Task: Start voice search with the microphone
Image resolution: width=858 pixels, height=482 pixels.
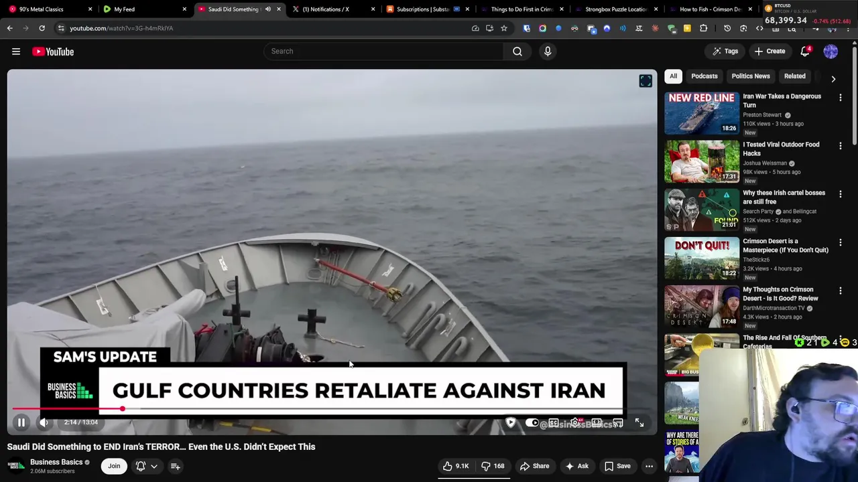Action: click(x=548, y=52)
